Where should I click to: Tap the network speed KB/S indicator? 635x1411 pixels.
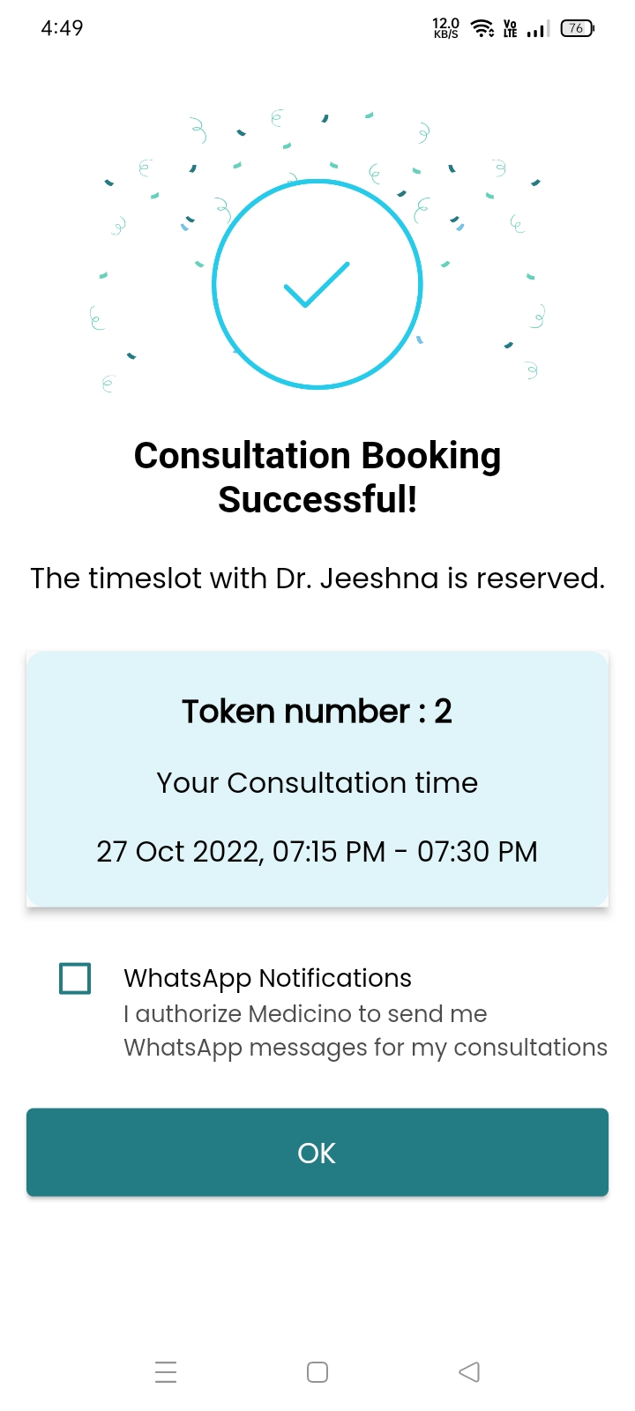tap(446, 28)
